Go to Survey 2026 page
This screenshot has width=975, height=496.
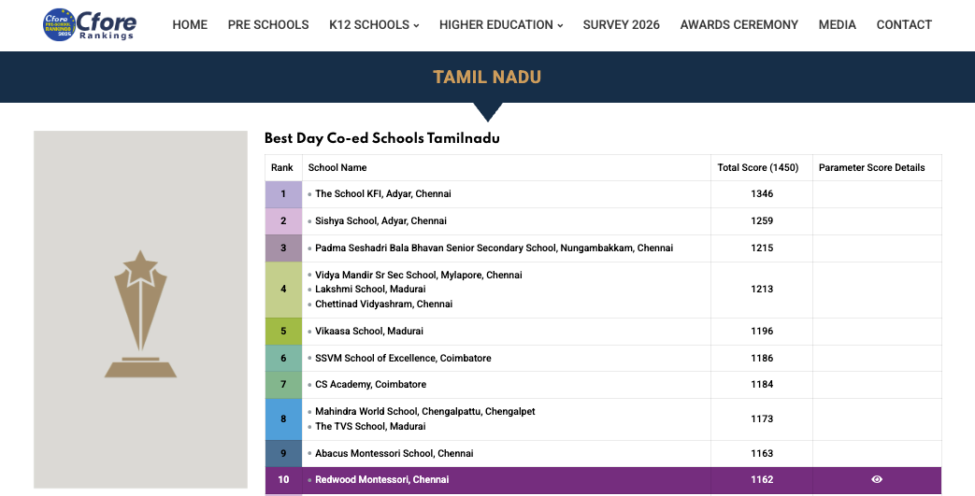[x=621, y=25]
